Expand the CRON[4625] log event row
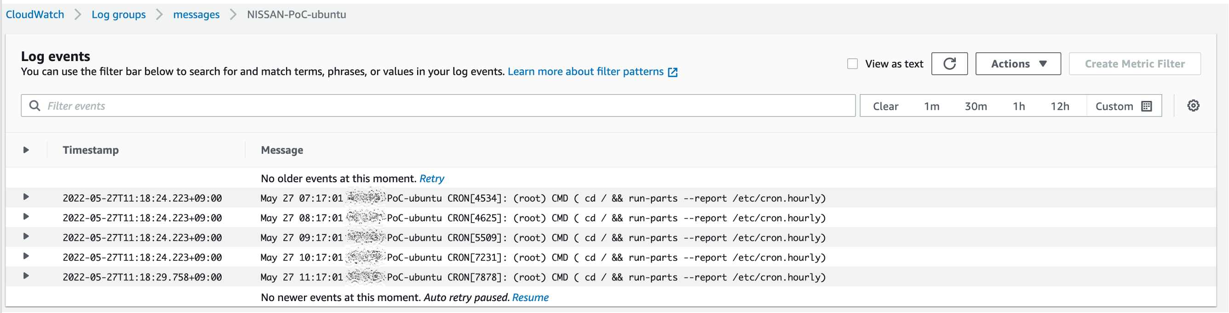 (x=26, y=217)
